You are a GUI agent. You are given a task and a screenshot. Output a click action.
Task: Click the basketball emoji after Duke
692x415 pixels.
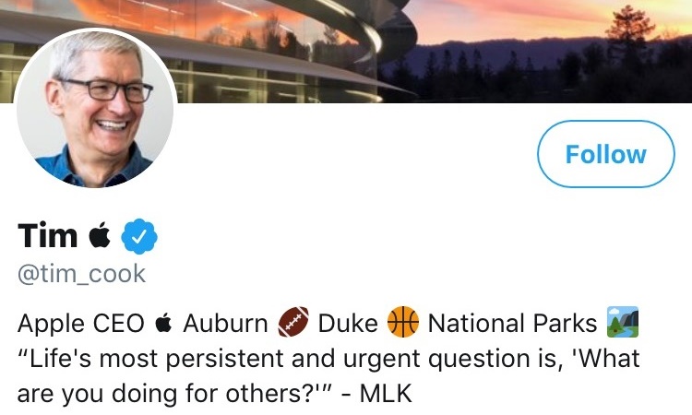pyautogui.click(x=403, y=323)
